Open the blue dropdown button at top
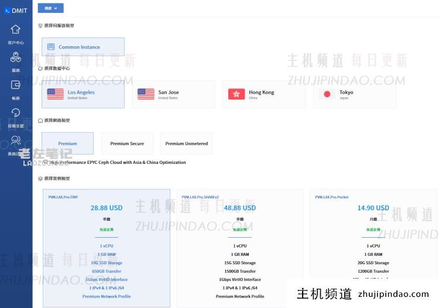Image resolution: width=439 pixels, height=308 pixels. coord(51,8)
